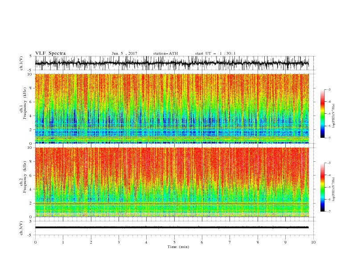Select the date text "Jun. 5 , 2017"
The image size is (353, 272).
pos(124,53)
